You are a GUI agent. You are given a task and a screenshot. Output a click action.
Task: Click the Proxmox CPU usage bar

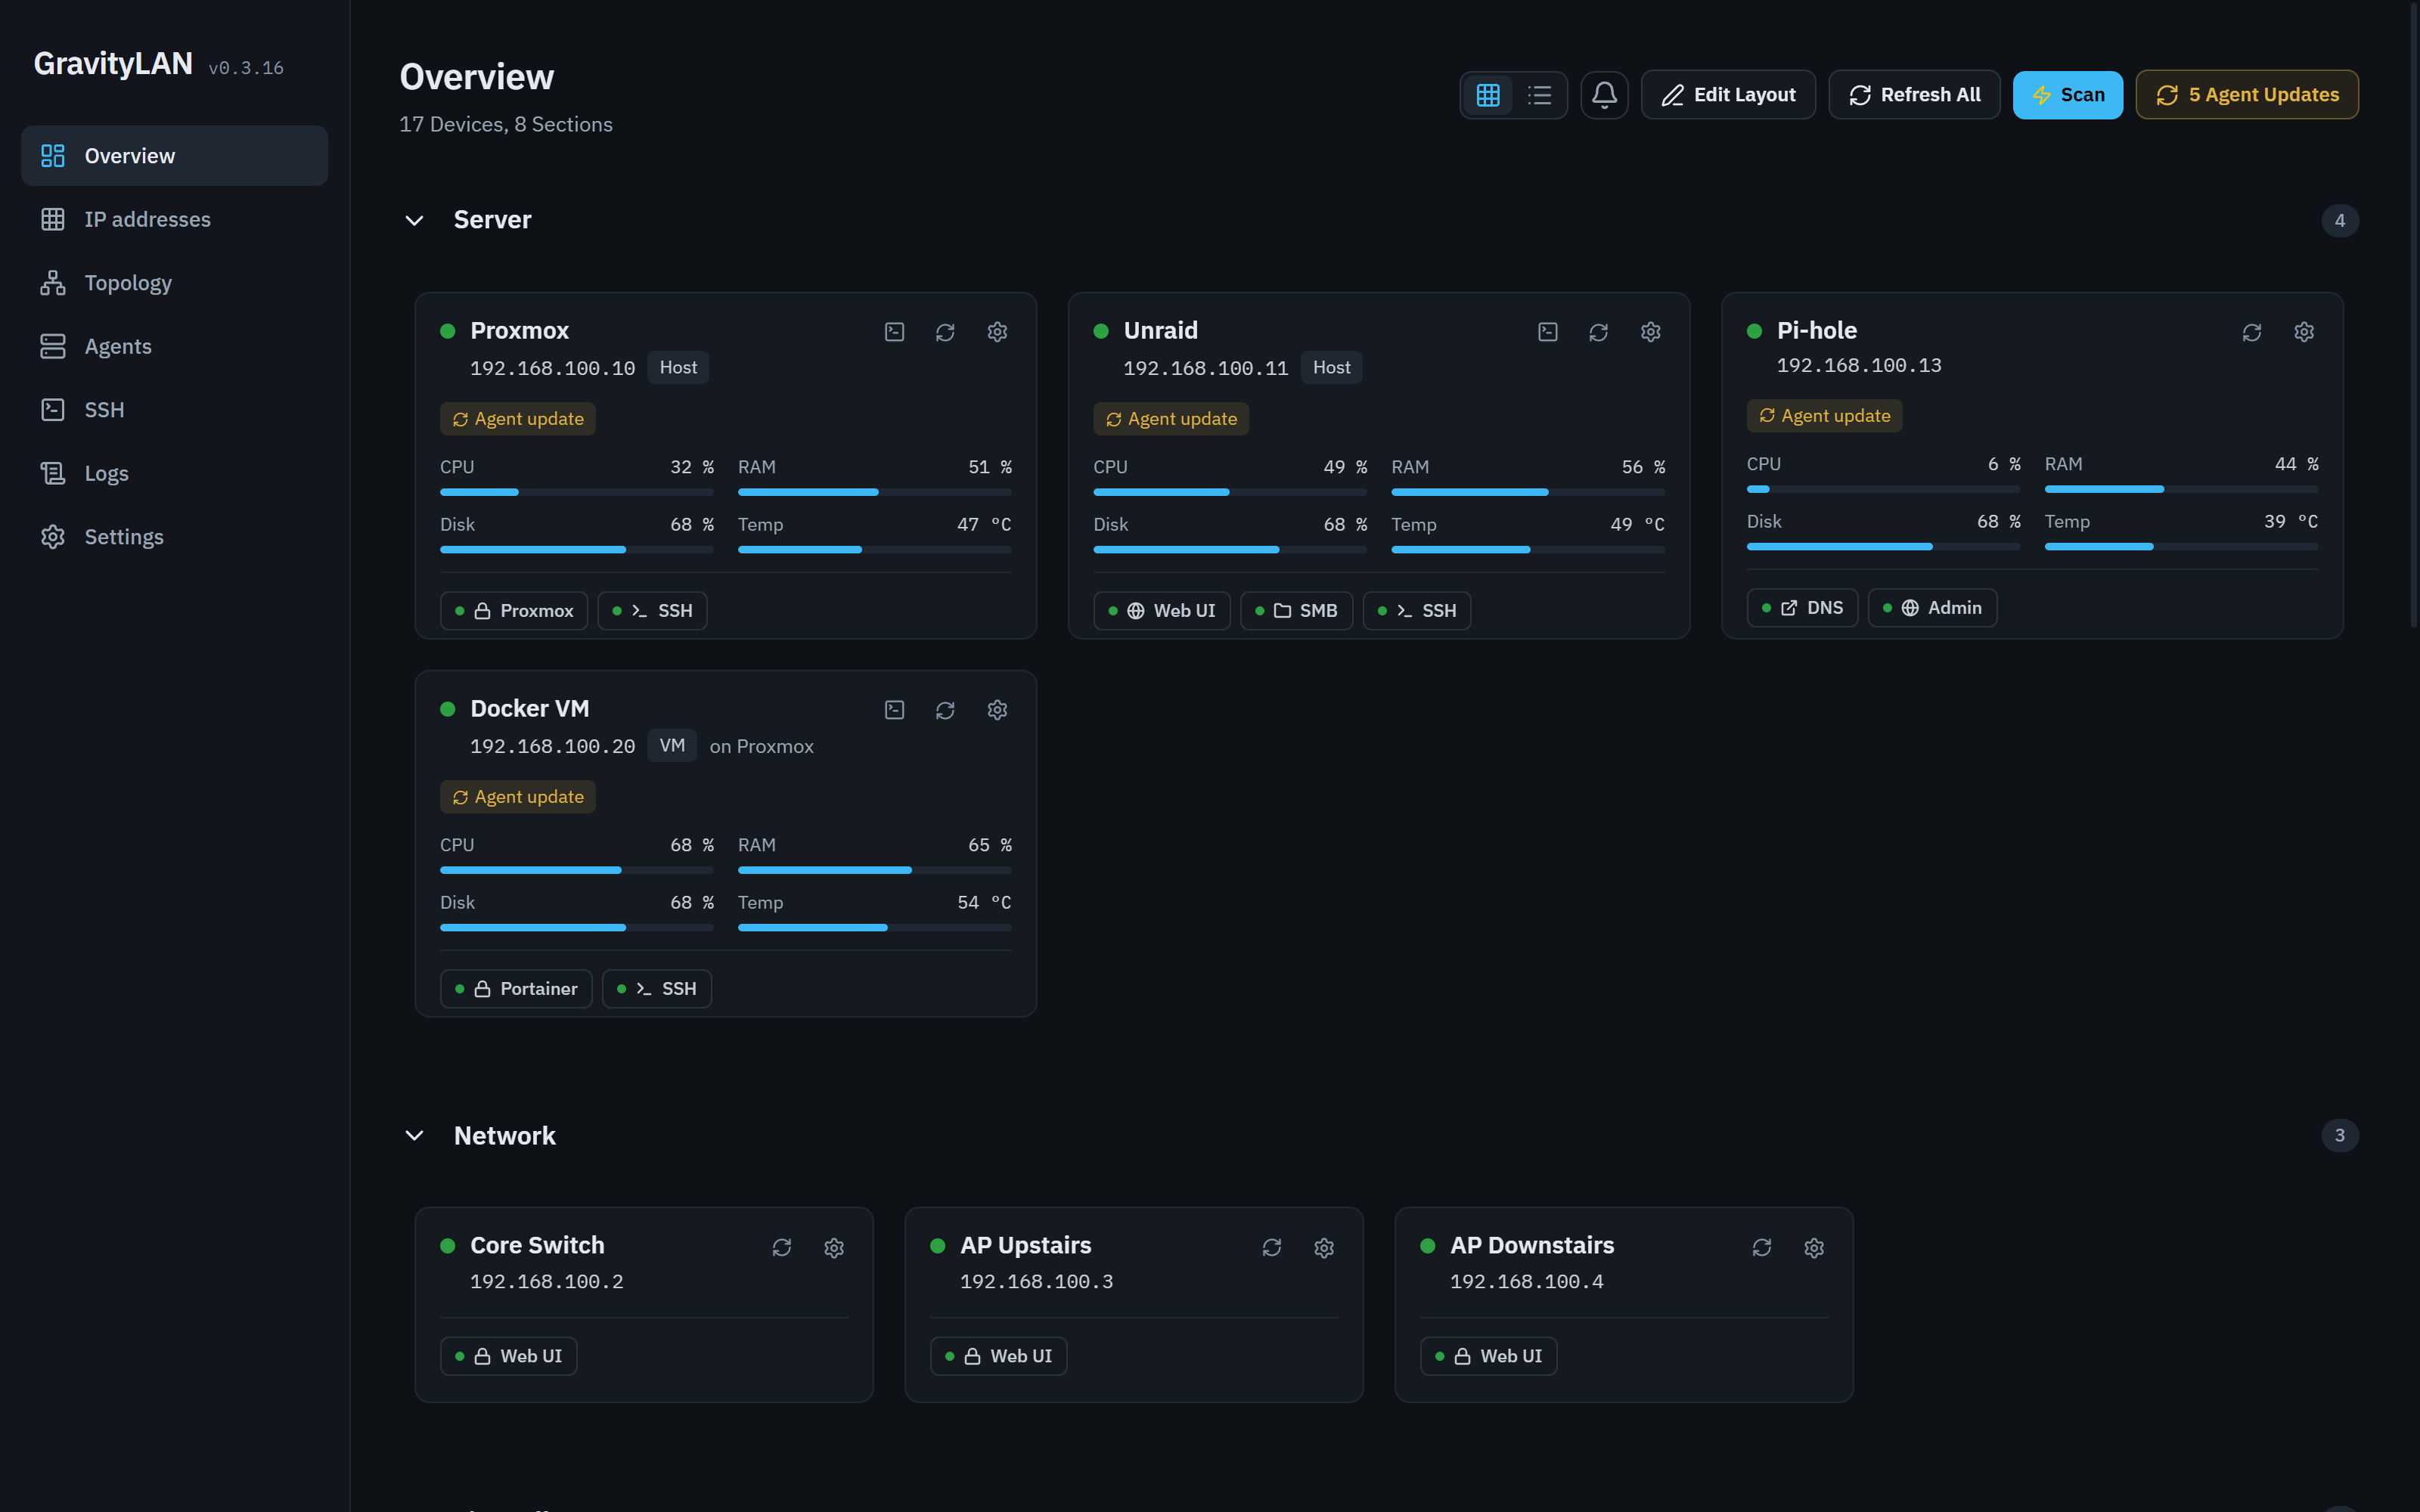[577, 492]
